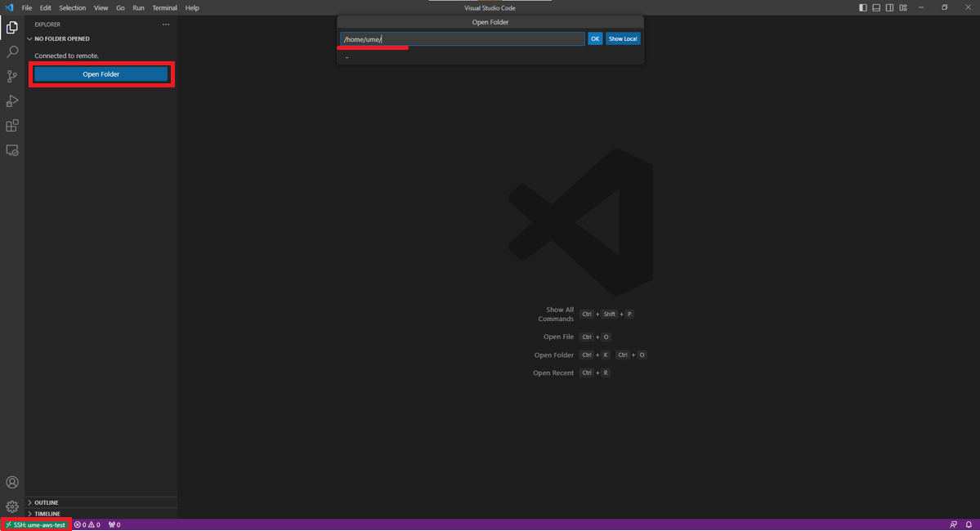This screenshot has width=980, height=531.
Task: Click the errors and warnings counter
Action: click(87, 524)
